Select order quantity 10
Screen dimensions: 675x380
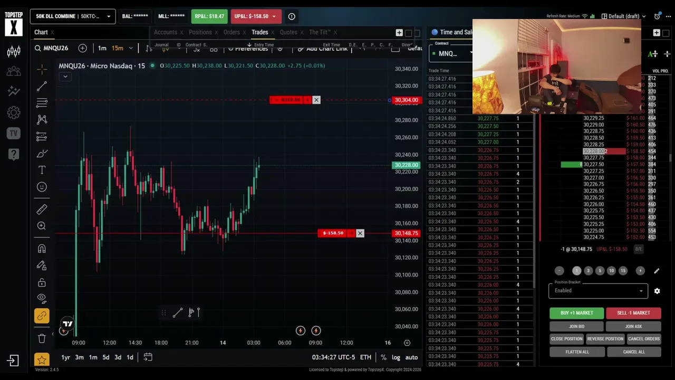(x=611, y=271)
